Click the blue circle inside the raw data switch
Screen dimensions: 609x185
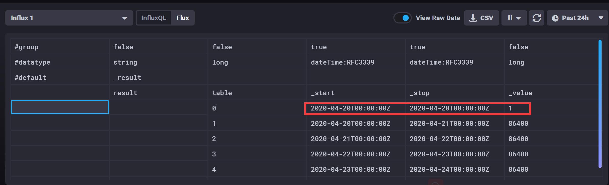coord(406,18)
